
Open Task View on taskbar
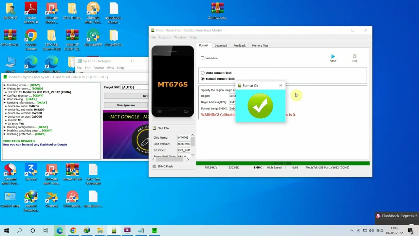click(x=46, y=230)
